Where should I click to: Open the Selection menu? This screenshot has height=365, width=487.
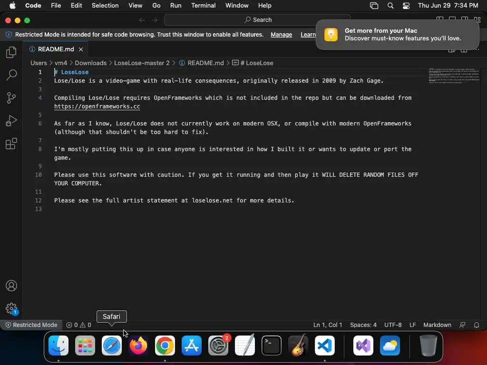[x=105, y=6]
